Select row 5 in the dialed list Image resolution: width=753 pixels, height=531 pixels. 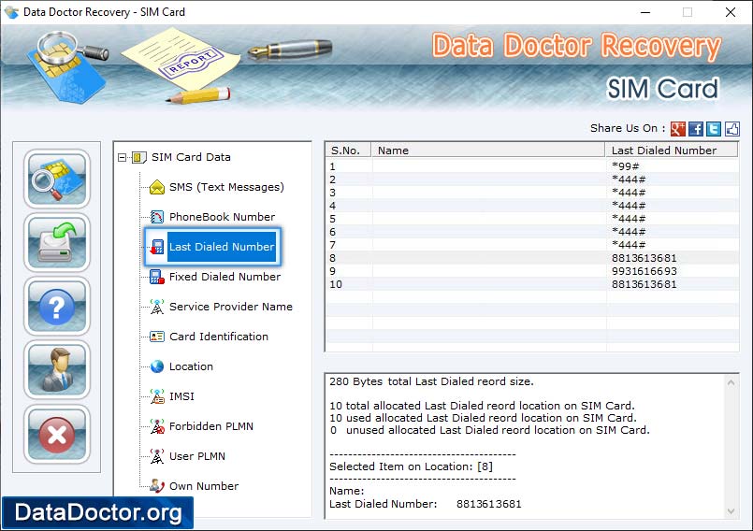click(532, 219)
